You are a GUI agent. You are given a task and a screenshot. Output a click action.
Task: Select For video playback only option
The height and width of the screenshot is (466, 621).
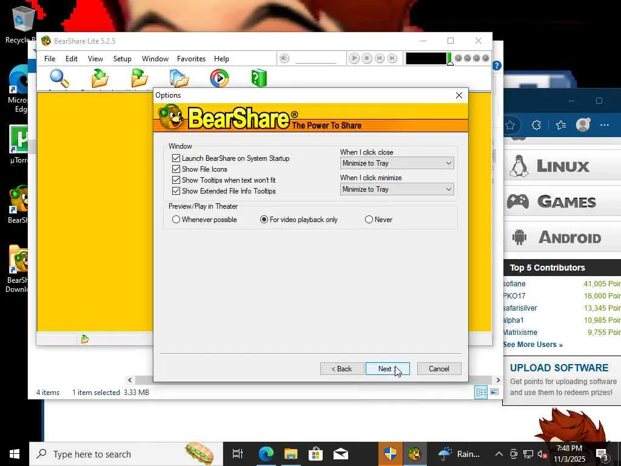[x=264, y=220]
